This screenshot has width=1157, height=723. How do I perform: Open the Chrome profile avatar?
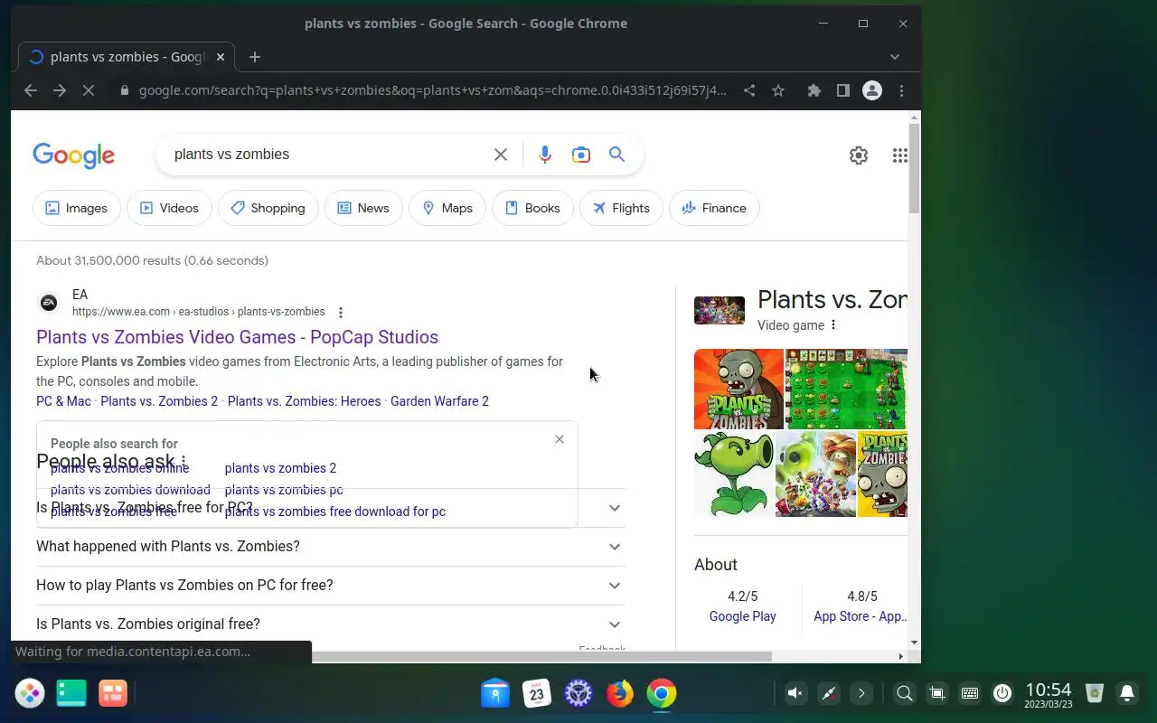point(872,90)
